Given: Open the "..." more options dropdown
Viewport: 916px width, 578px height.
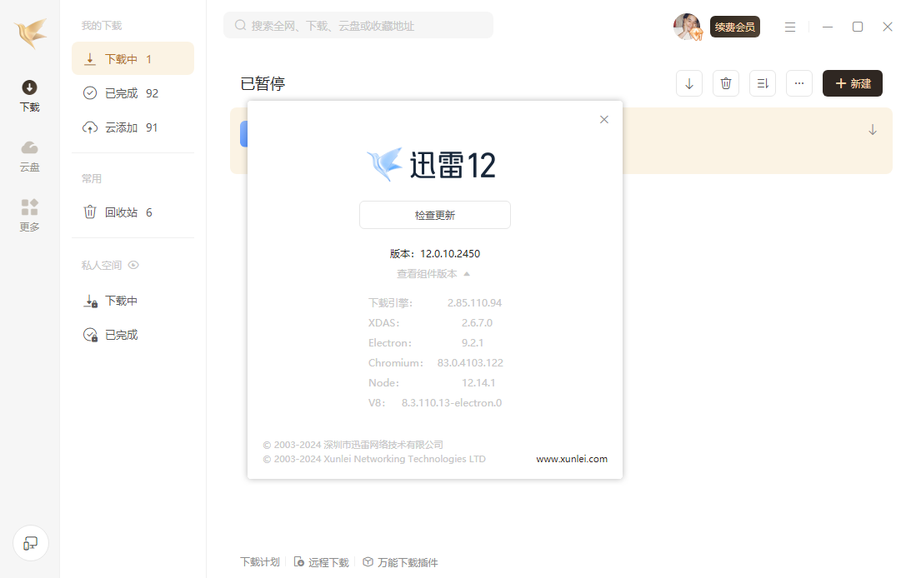Looking at the screenshot, I should (798, 83).
